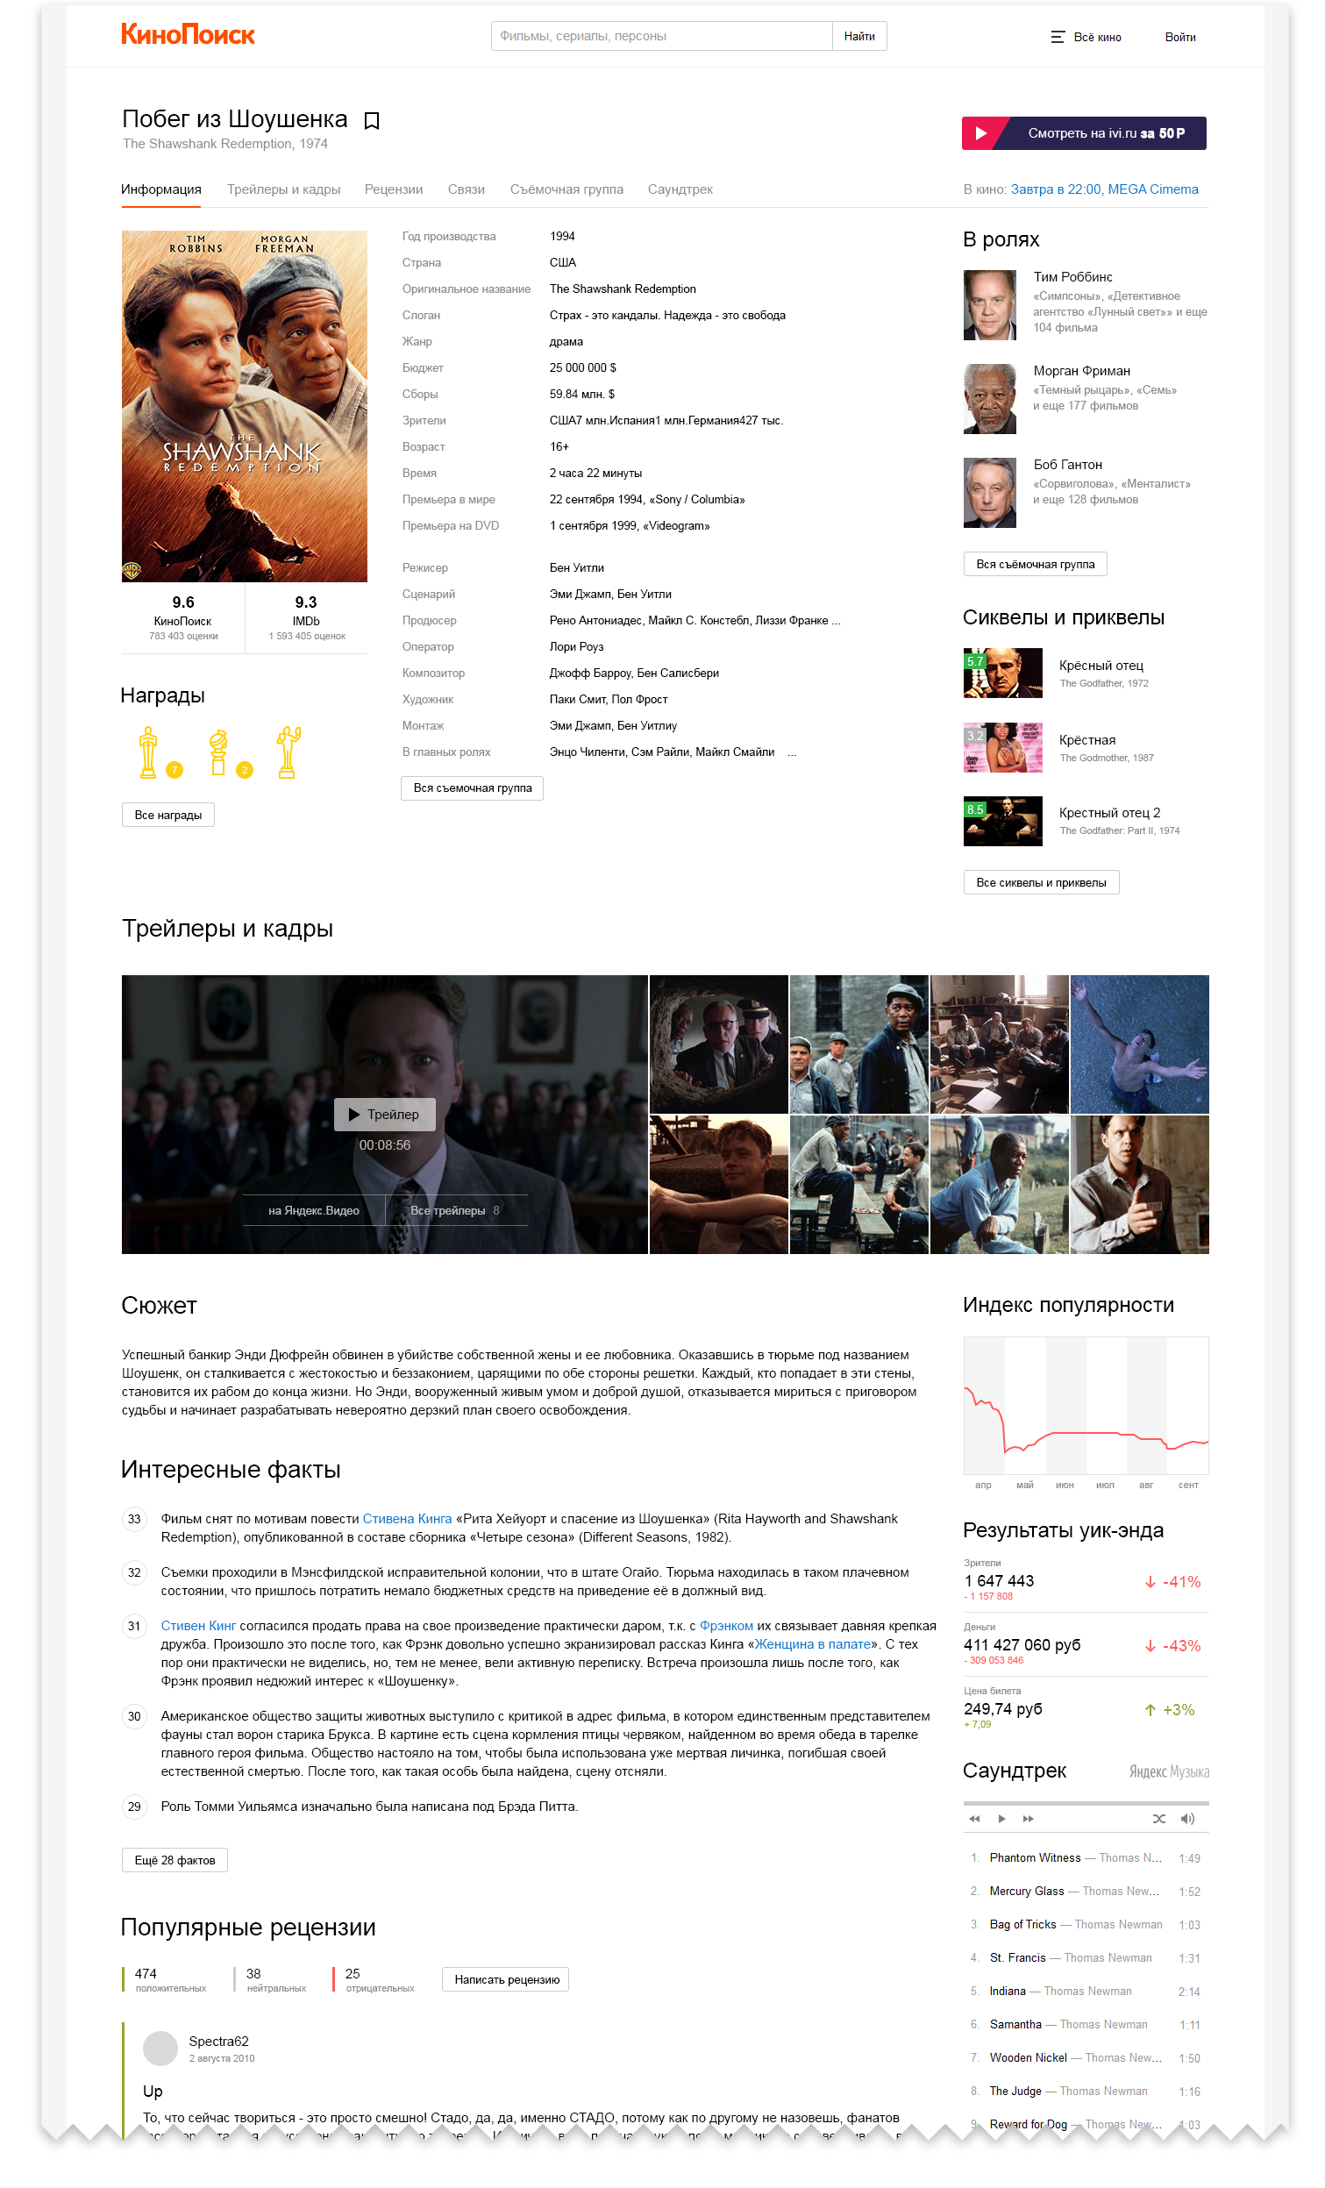Open Spectra62 user avatar
Viewport: 1325px width, 2188px height.
[160, 2048]
